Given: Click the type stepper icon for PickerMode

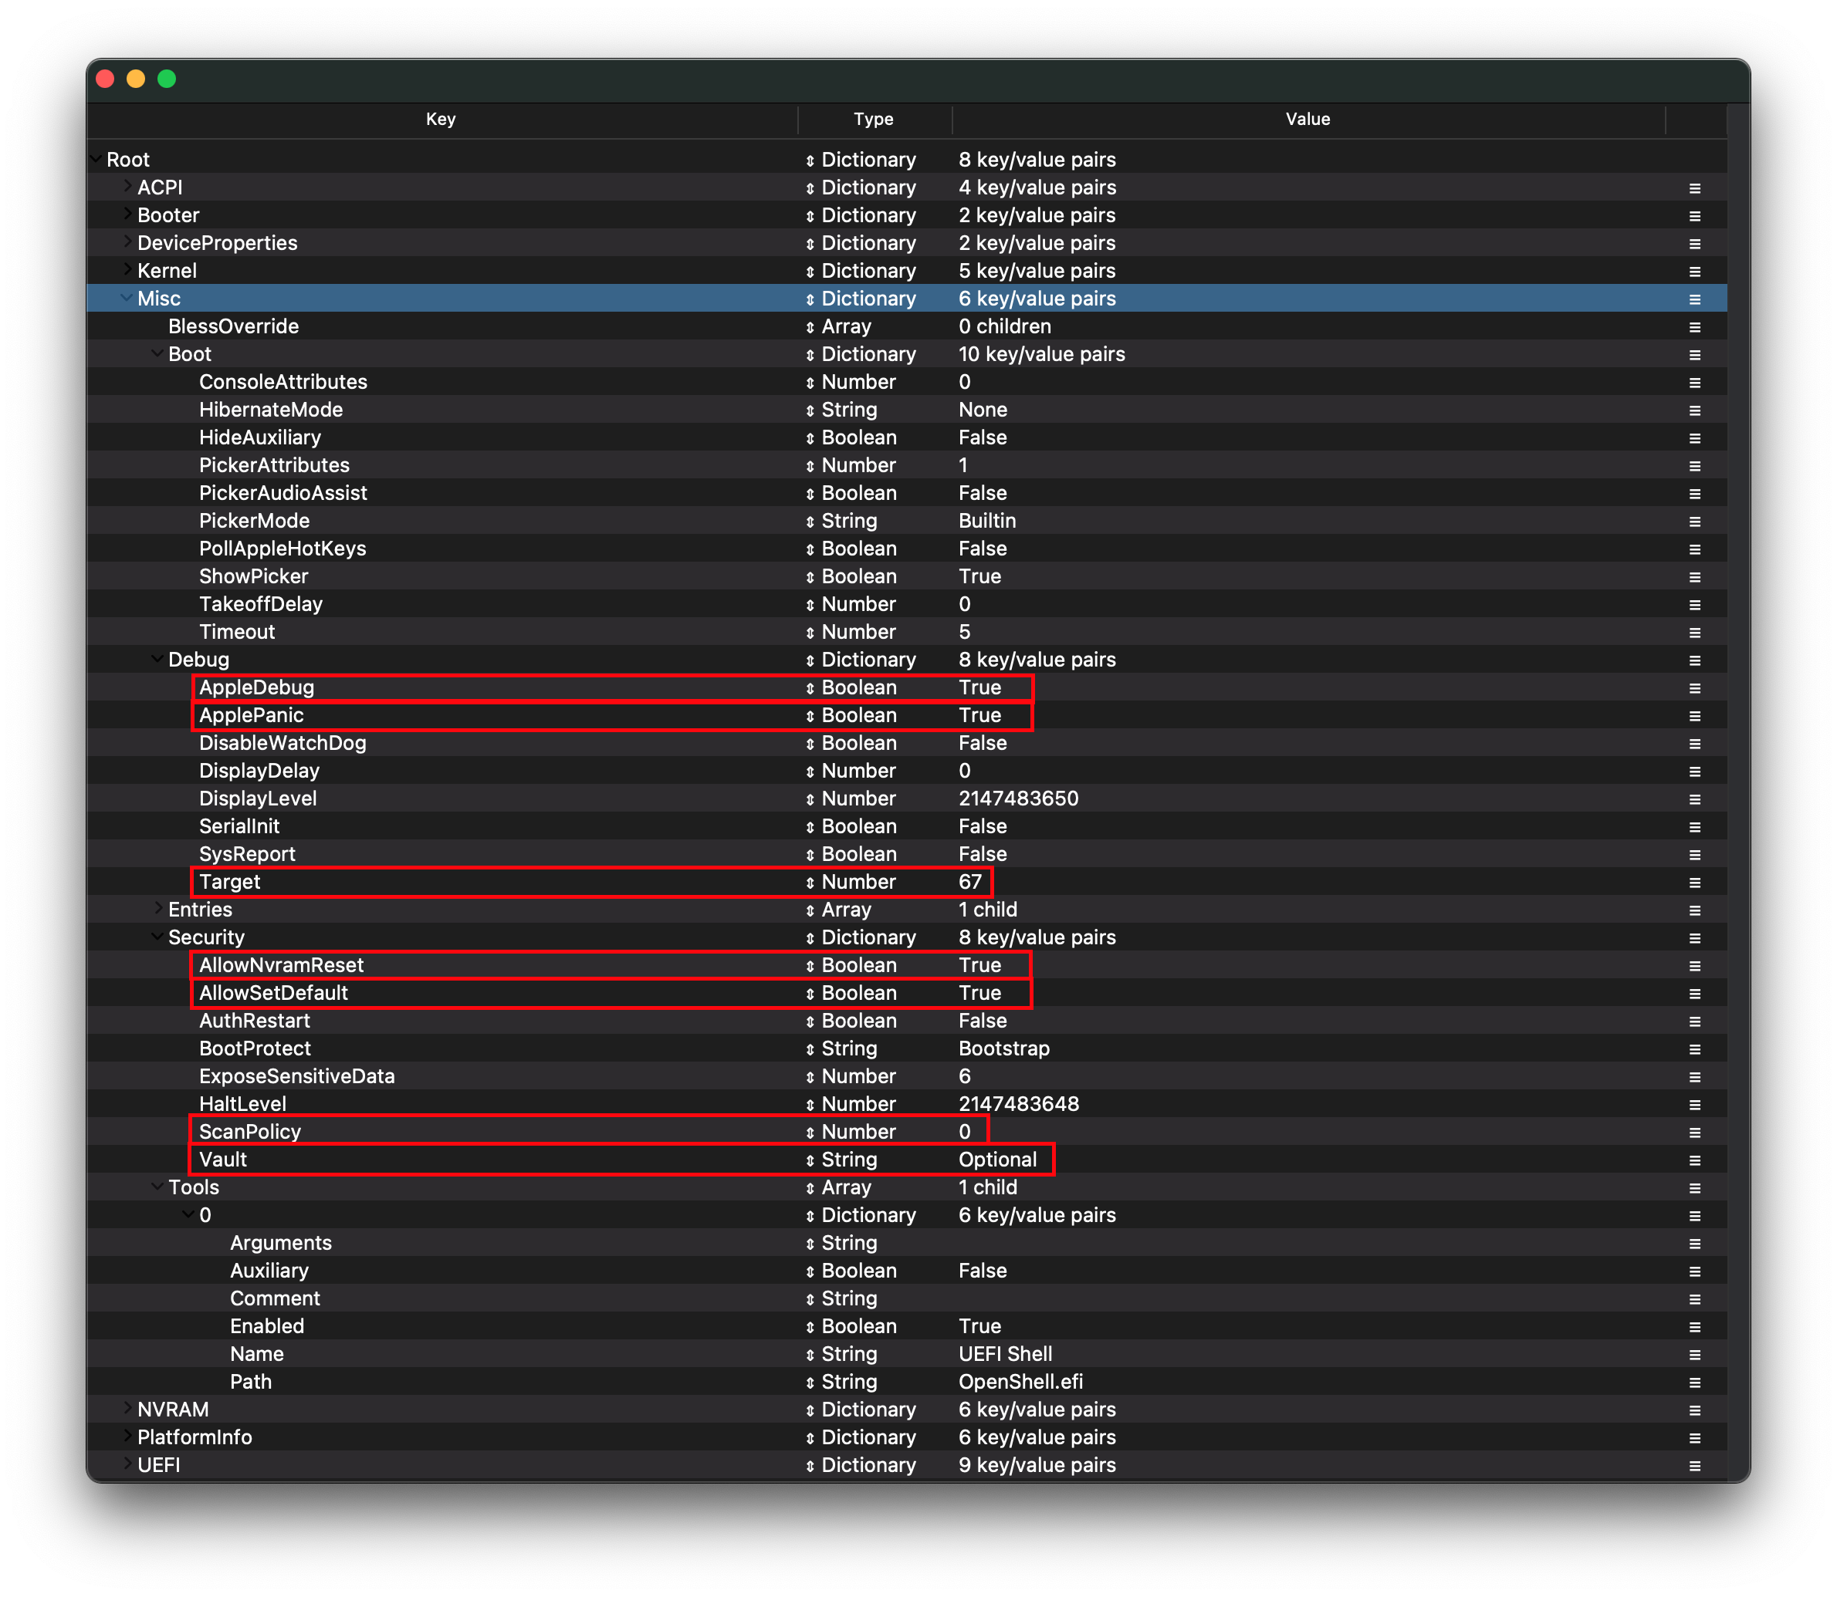Looking at the screenshot, I should 810,522.
